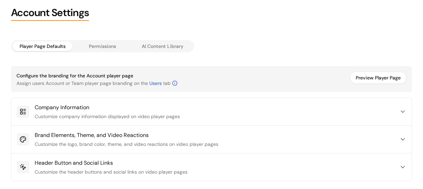
Task: Click 'Customize company information displayed on video player pages'
Action: pos(107,116)
